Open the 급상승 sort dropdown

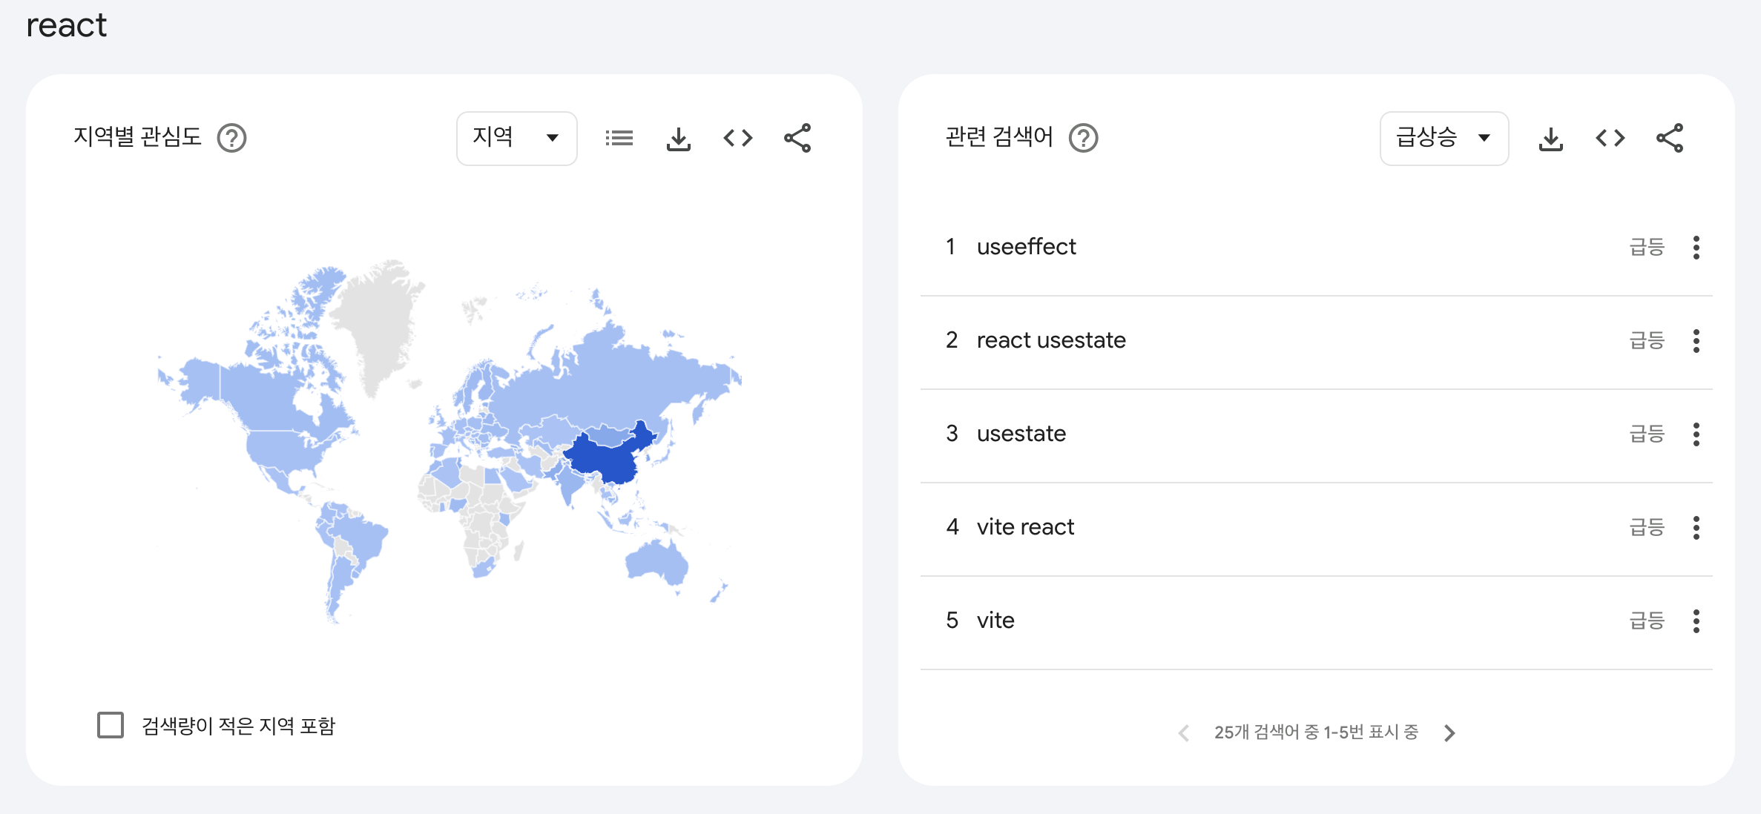[1443, 138]
